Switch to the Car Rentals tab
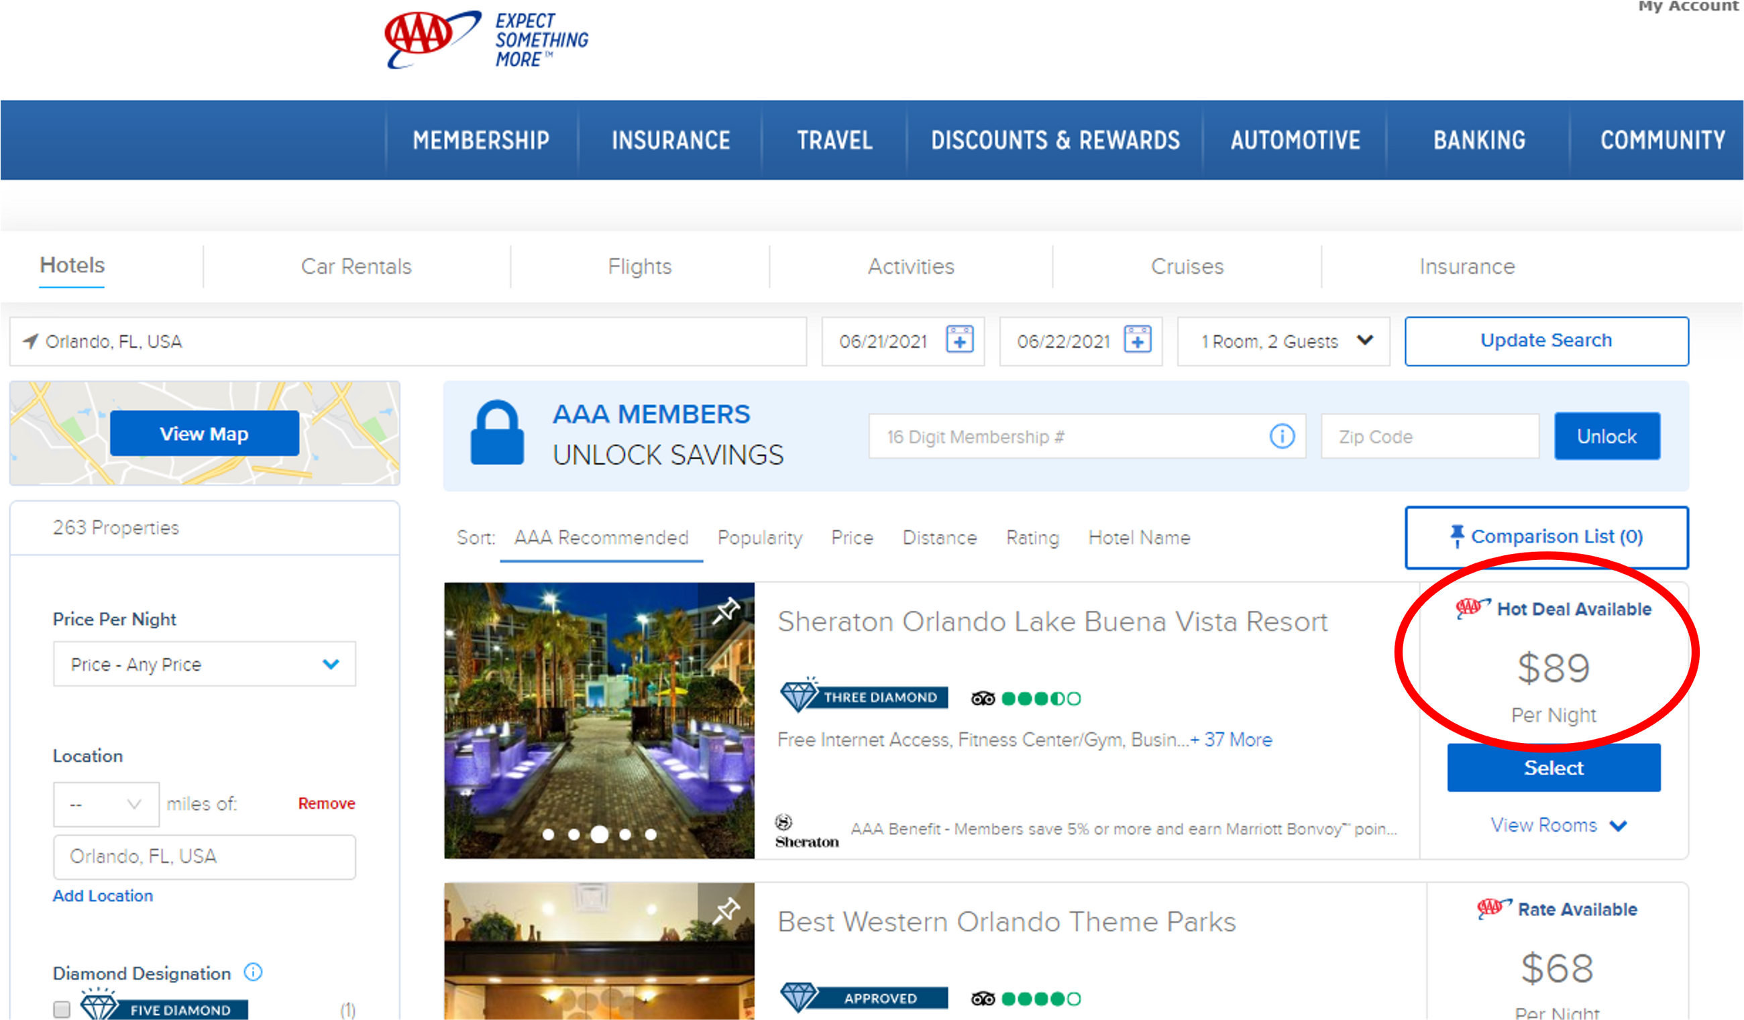The height and width of the screenshot is (1020, 1744). pyautogui.click(x=356, y=266)
